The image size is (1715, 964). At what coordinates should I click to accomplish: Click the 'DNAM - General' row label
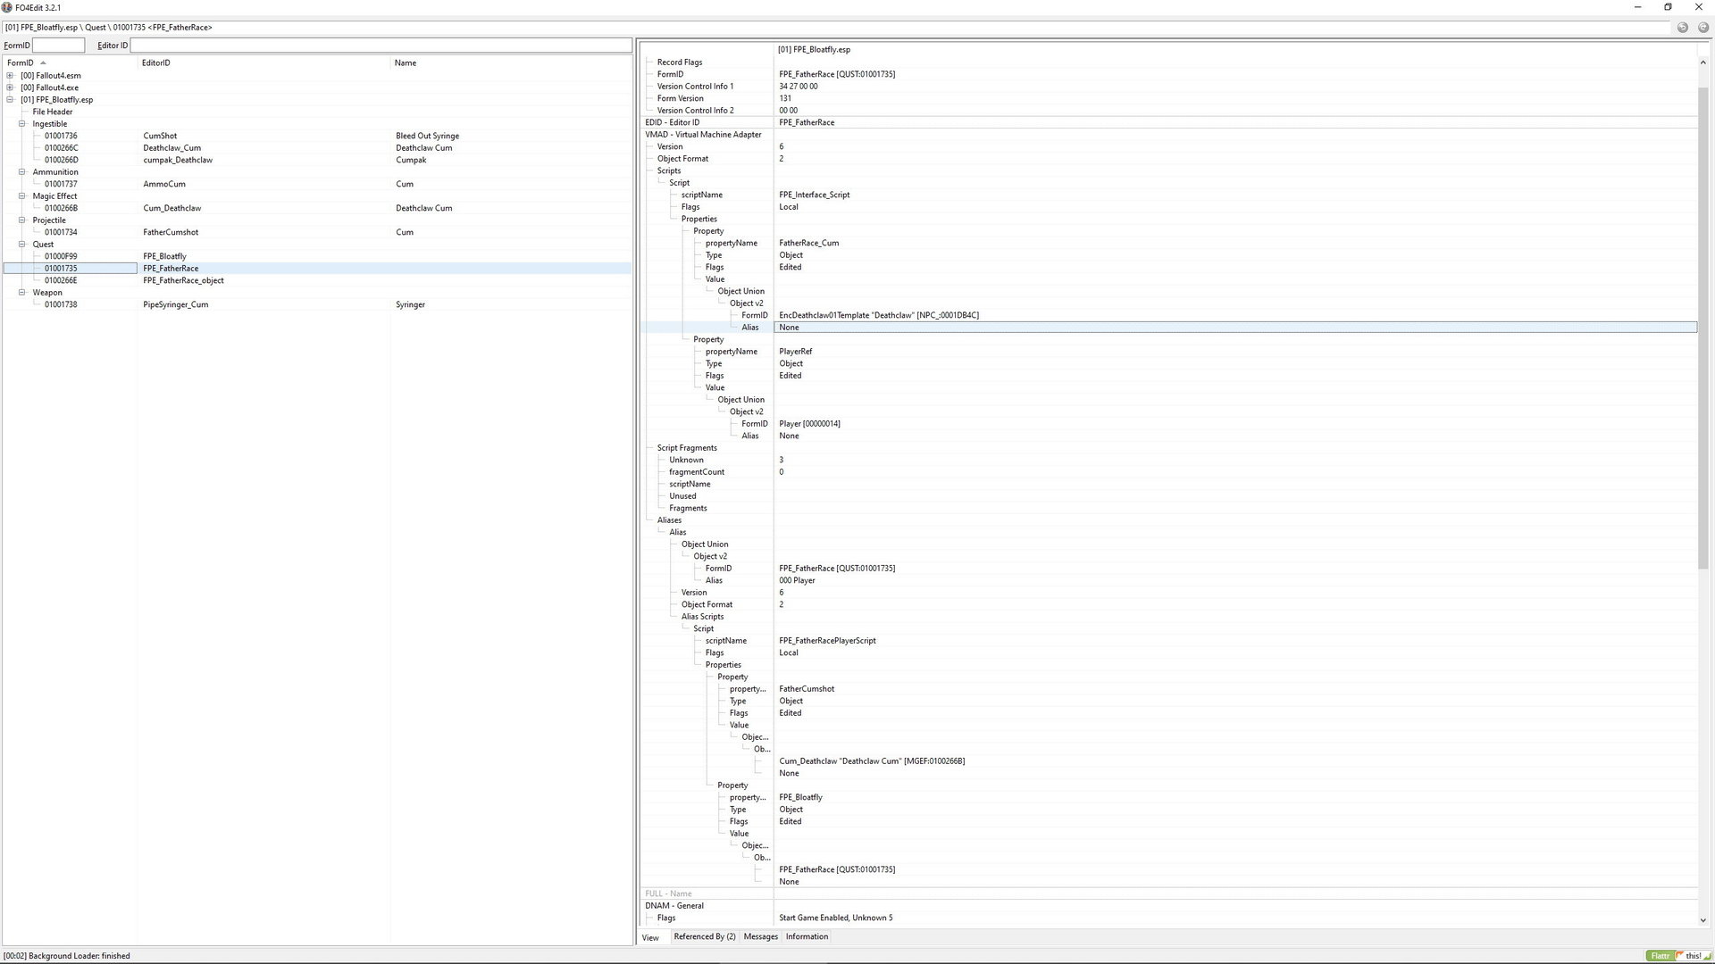tap(674, 906)
